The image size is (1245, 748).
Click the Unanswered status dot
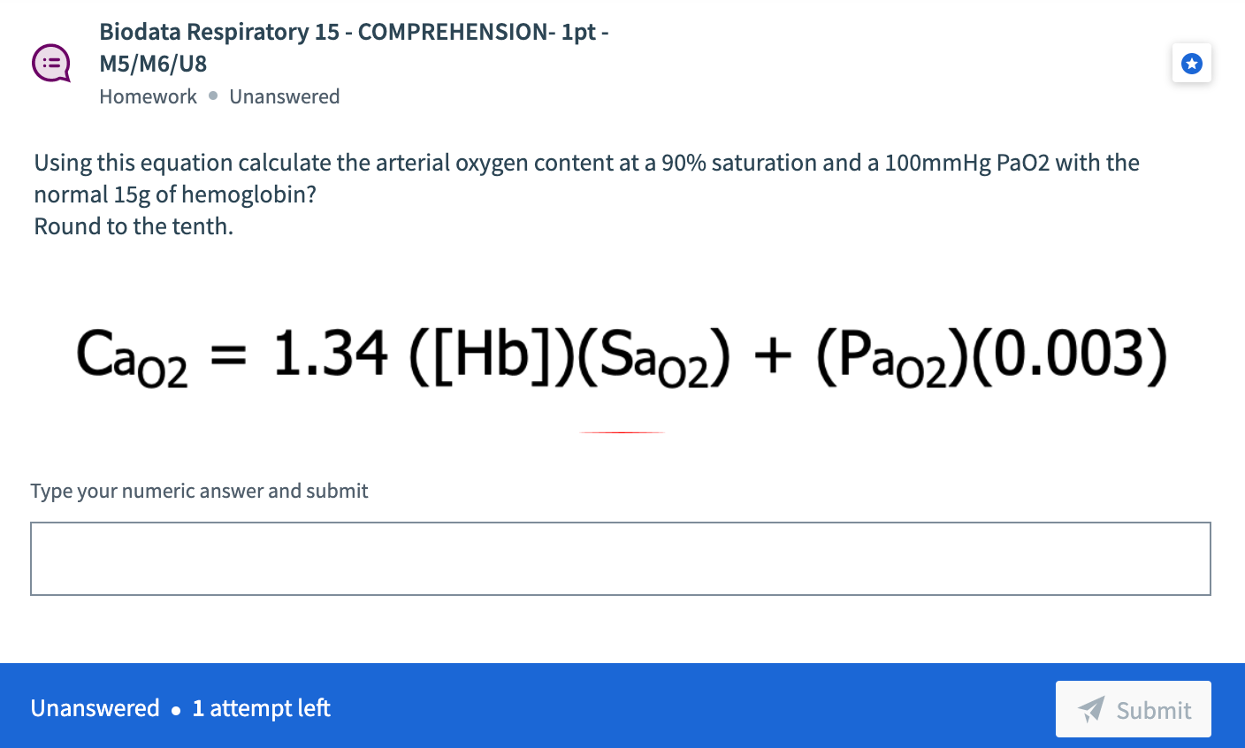pyautogui.click(x=211, y=95)
